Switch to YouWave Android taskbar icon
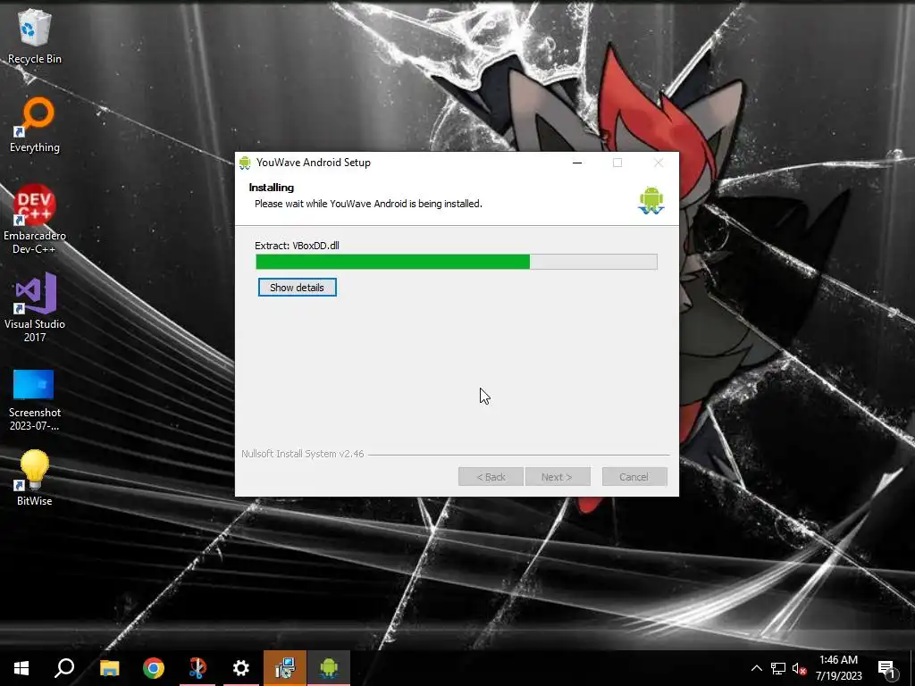This screenshot has width=915, height=686. click(329, 668)
